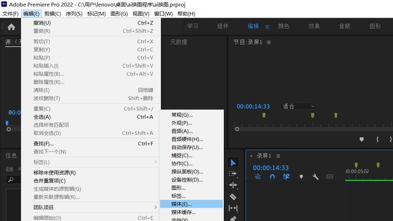Switch to the 学习 workspace tab

pos(192,27)
